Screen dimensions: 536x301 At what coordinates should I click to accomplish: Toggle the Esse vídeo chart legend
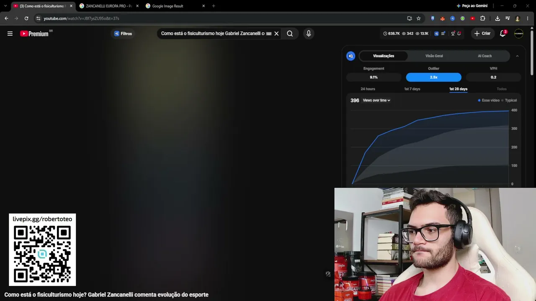click(489, 100)
